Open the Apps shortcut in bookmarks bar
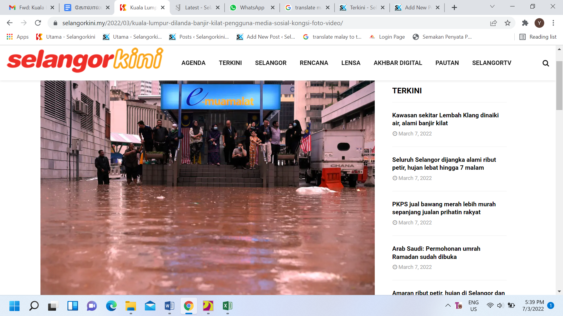Image resolution: width=563 pixels, height=316 pixels. [x=18, y=37]
